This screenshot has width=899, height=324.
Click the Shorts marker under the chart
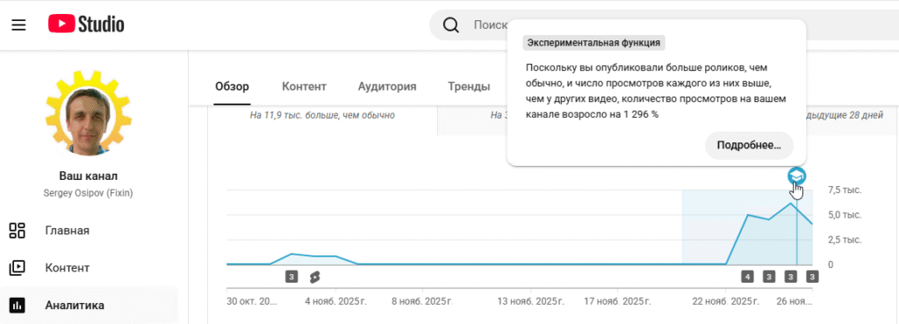tap(313, 277)
